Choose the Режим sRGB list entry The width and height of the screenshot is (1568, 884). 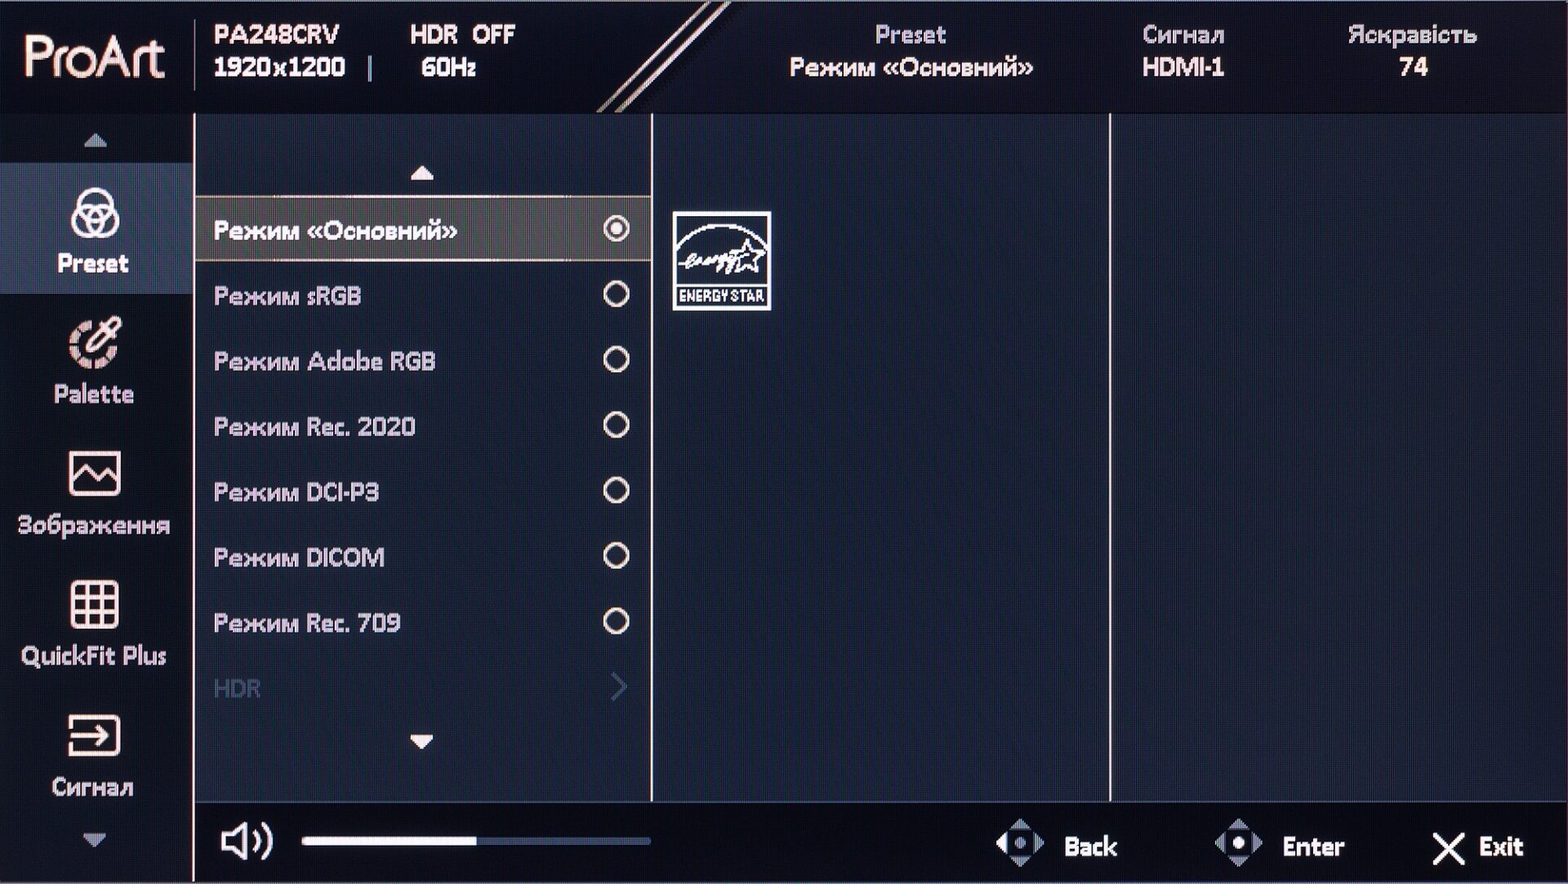tap(423, 295)
